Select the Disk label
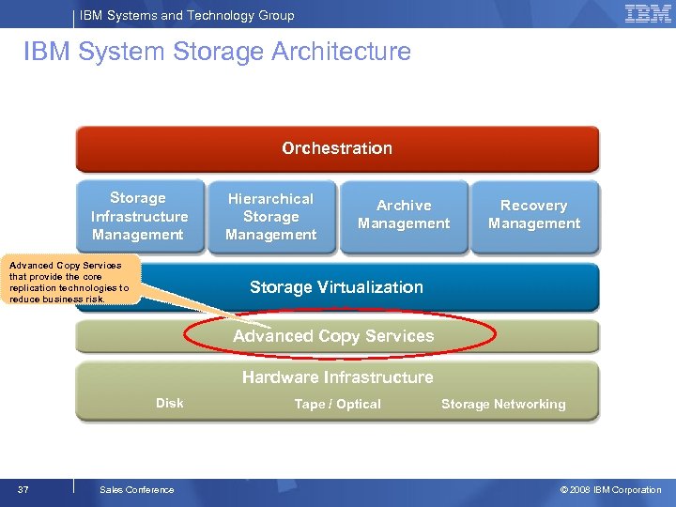This screenshot has height=507, width=676. [x=169, y=403]
